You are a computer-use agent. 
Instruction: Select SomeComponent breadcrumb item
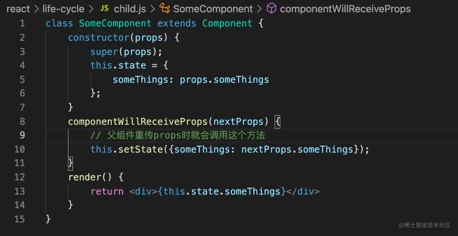tap(213, 9)
